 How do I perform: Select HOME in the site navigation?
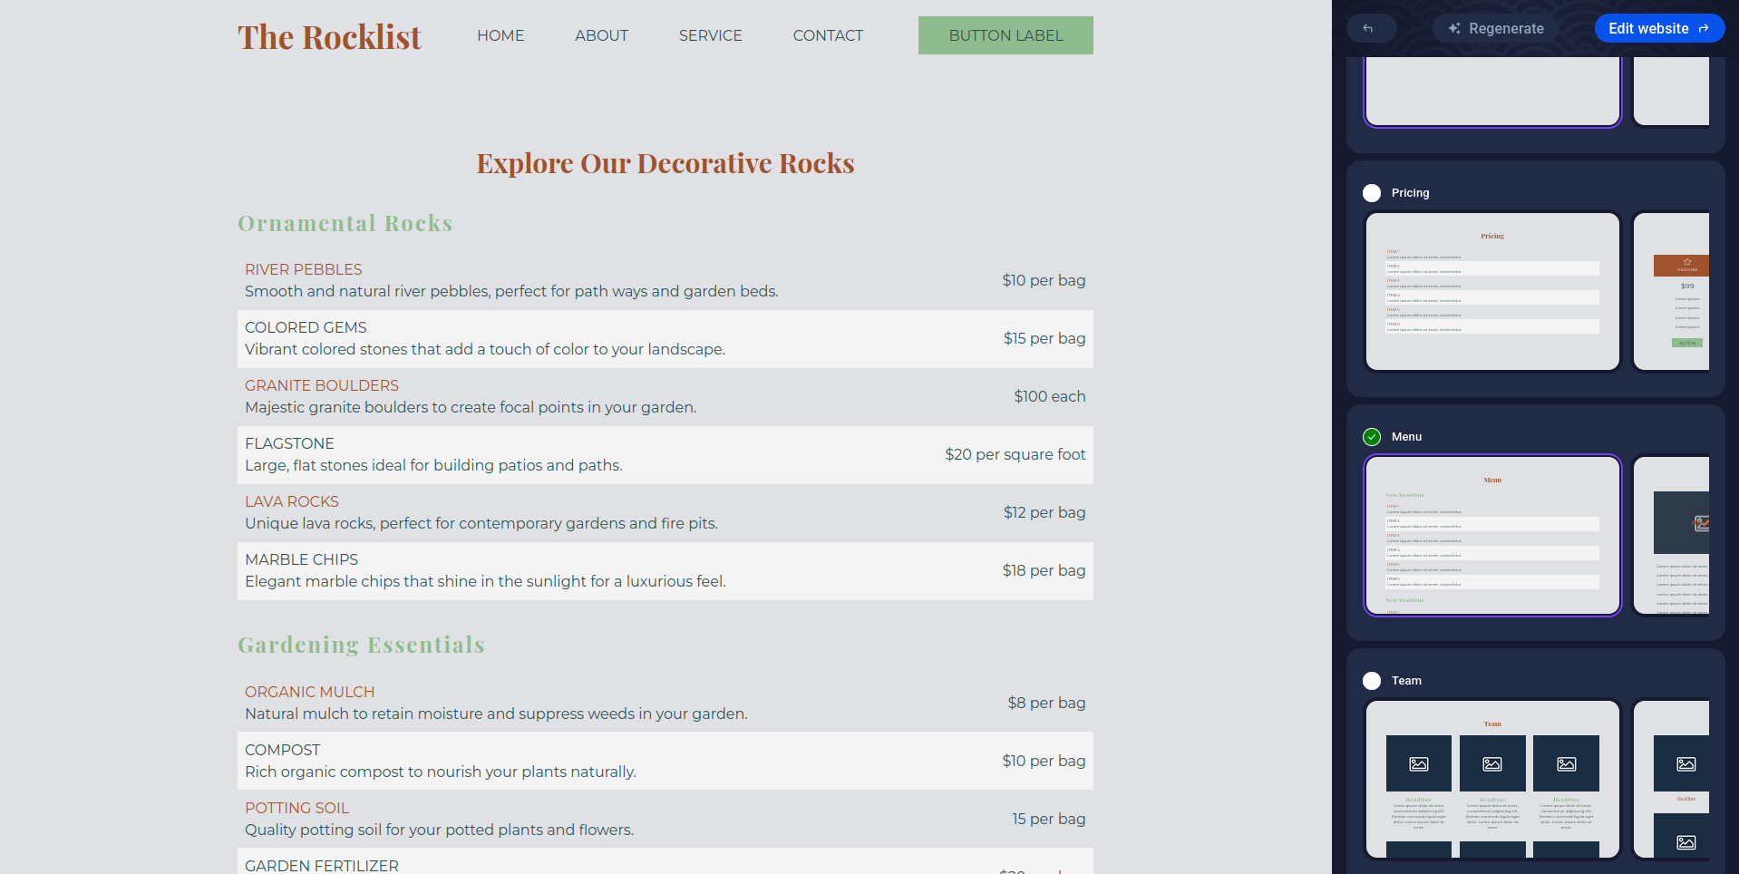[500, 35]
